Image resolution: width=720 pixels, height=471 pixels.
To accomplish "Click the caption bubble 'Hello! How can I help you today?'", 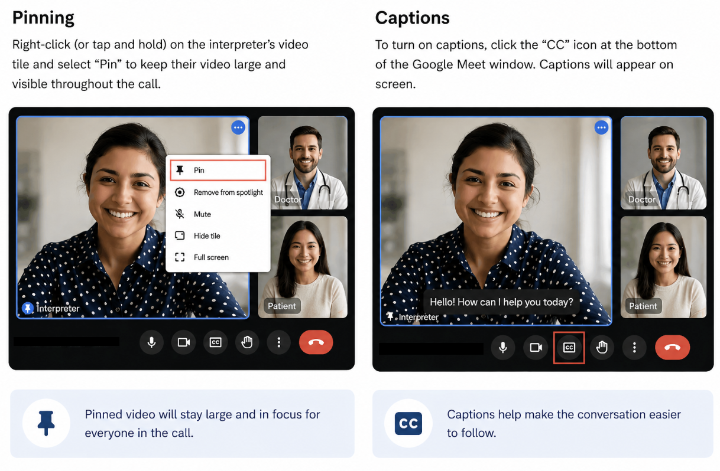I will click(x=501, y=302).
